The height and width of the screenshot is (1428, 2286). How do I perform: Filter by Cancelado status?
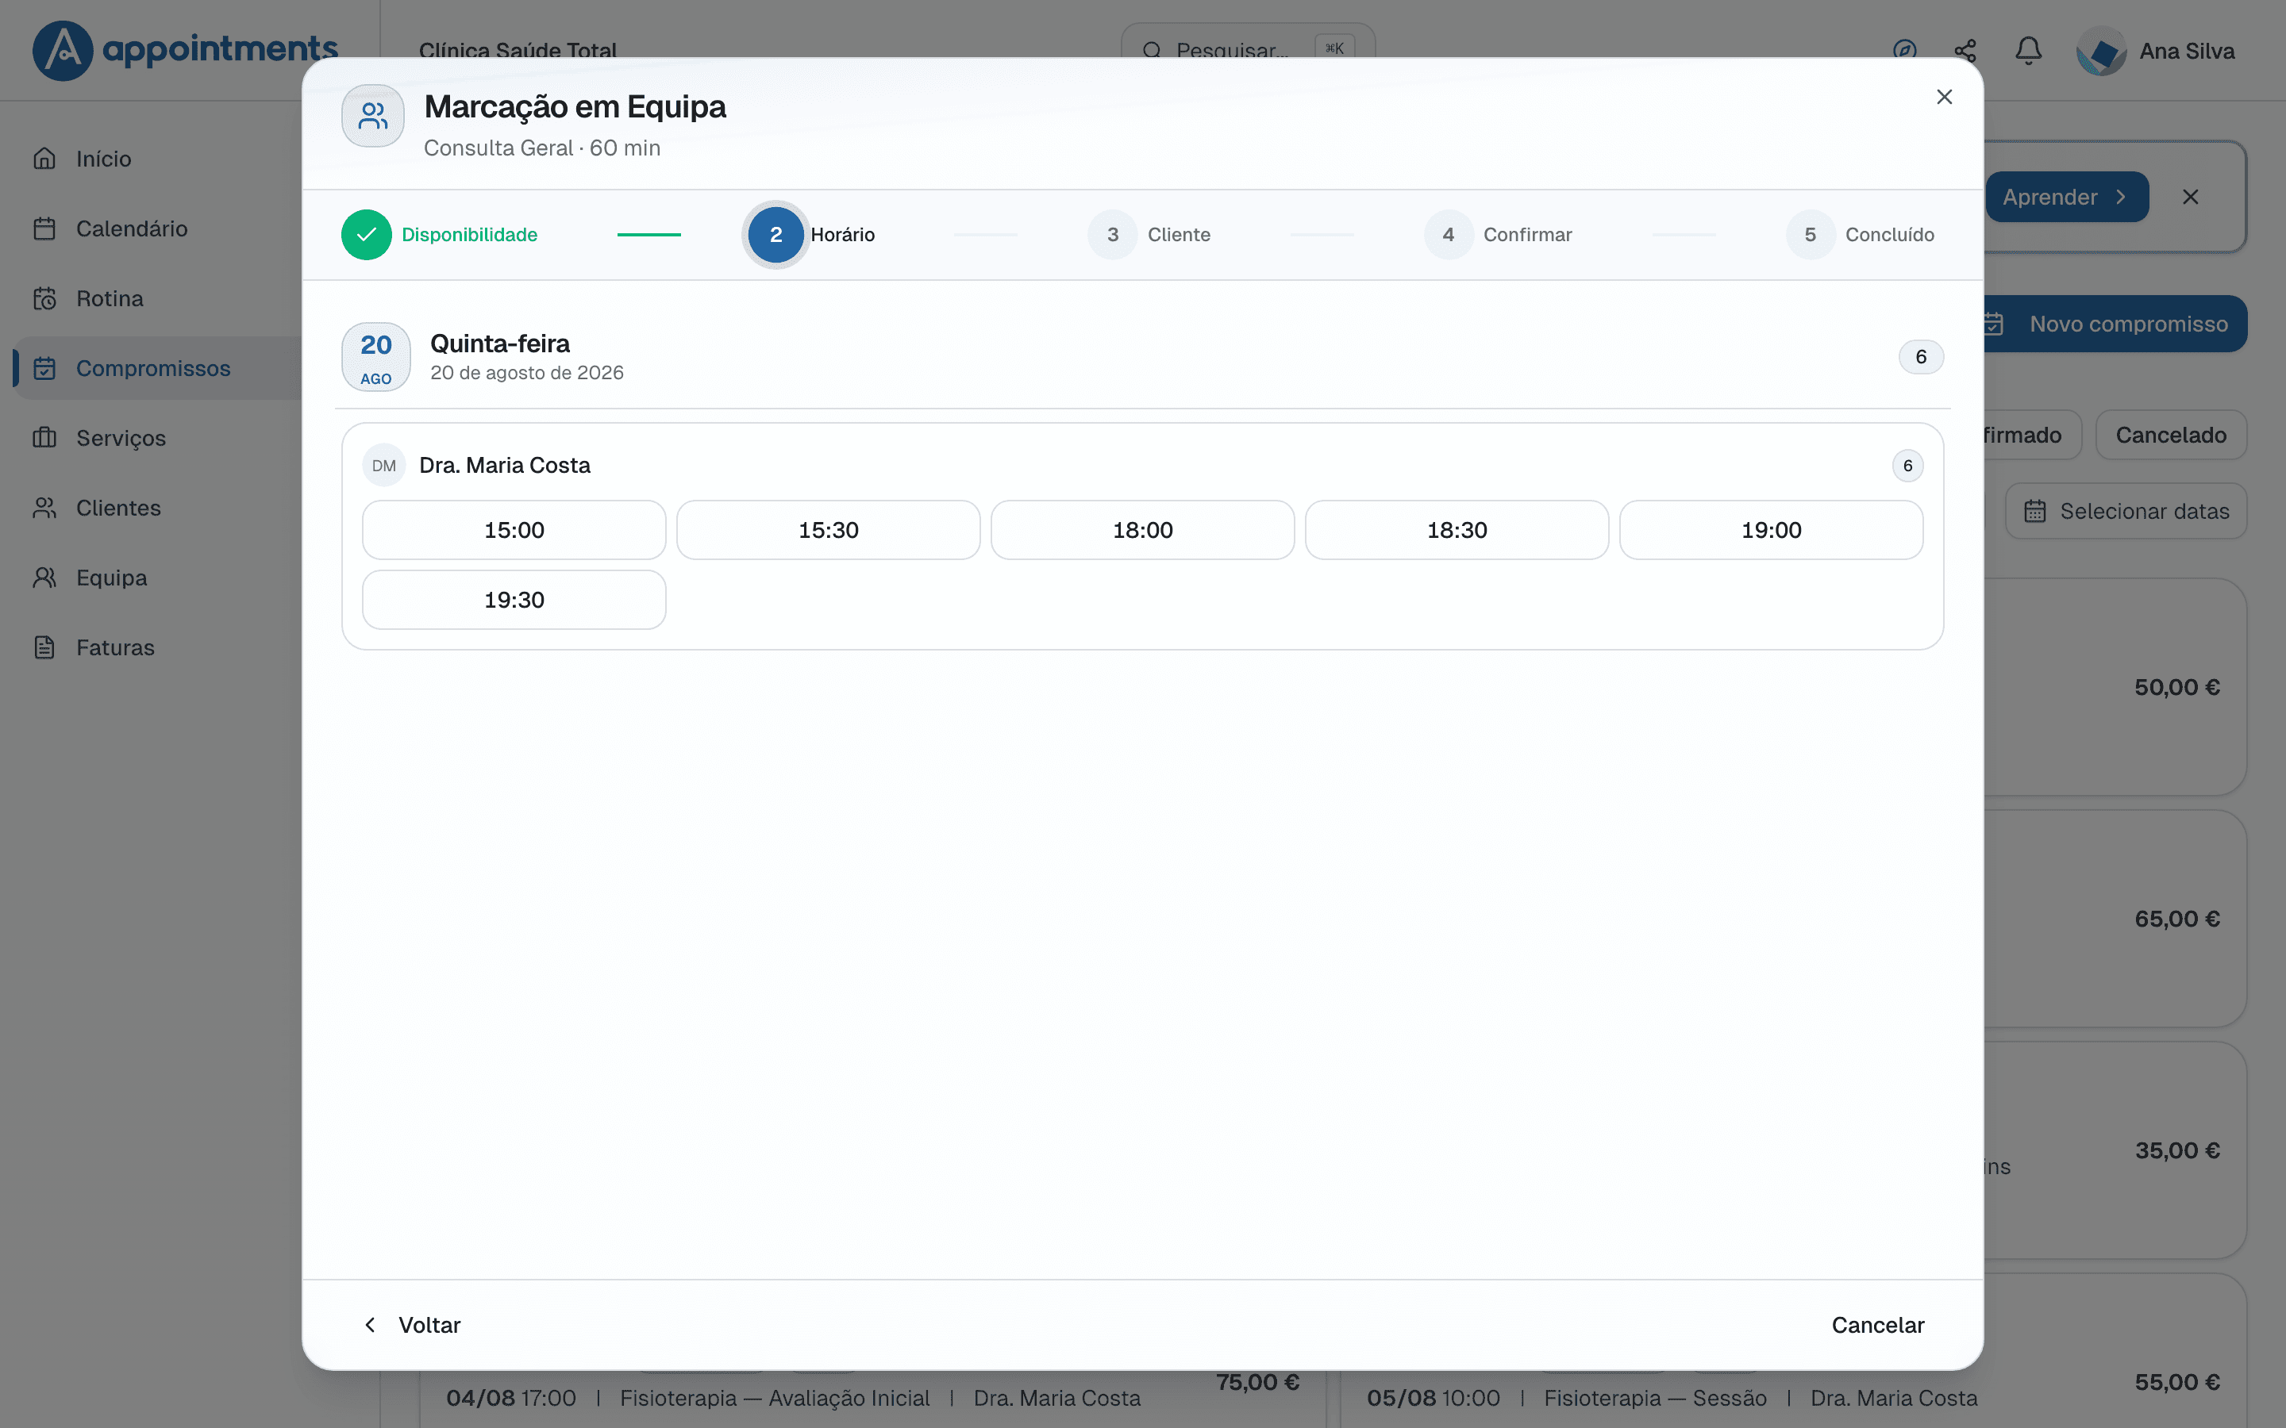(2171, 436)
